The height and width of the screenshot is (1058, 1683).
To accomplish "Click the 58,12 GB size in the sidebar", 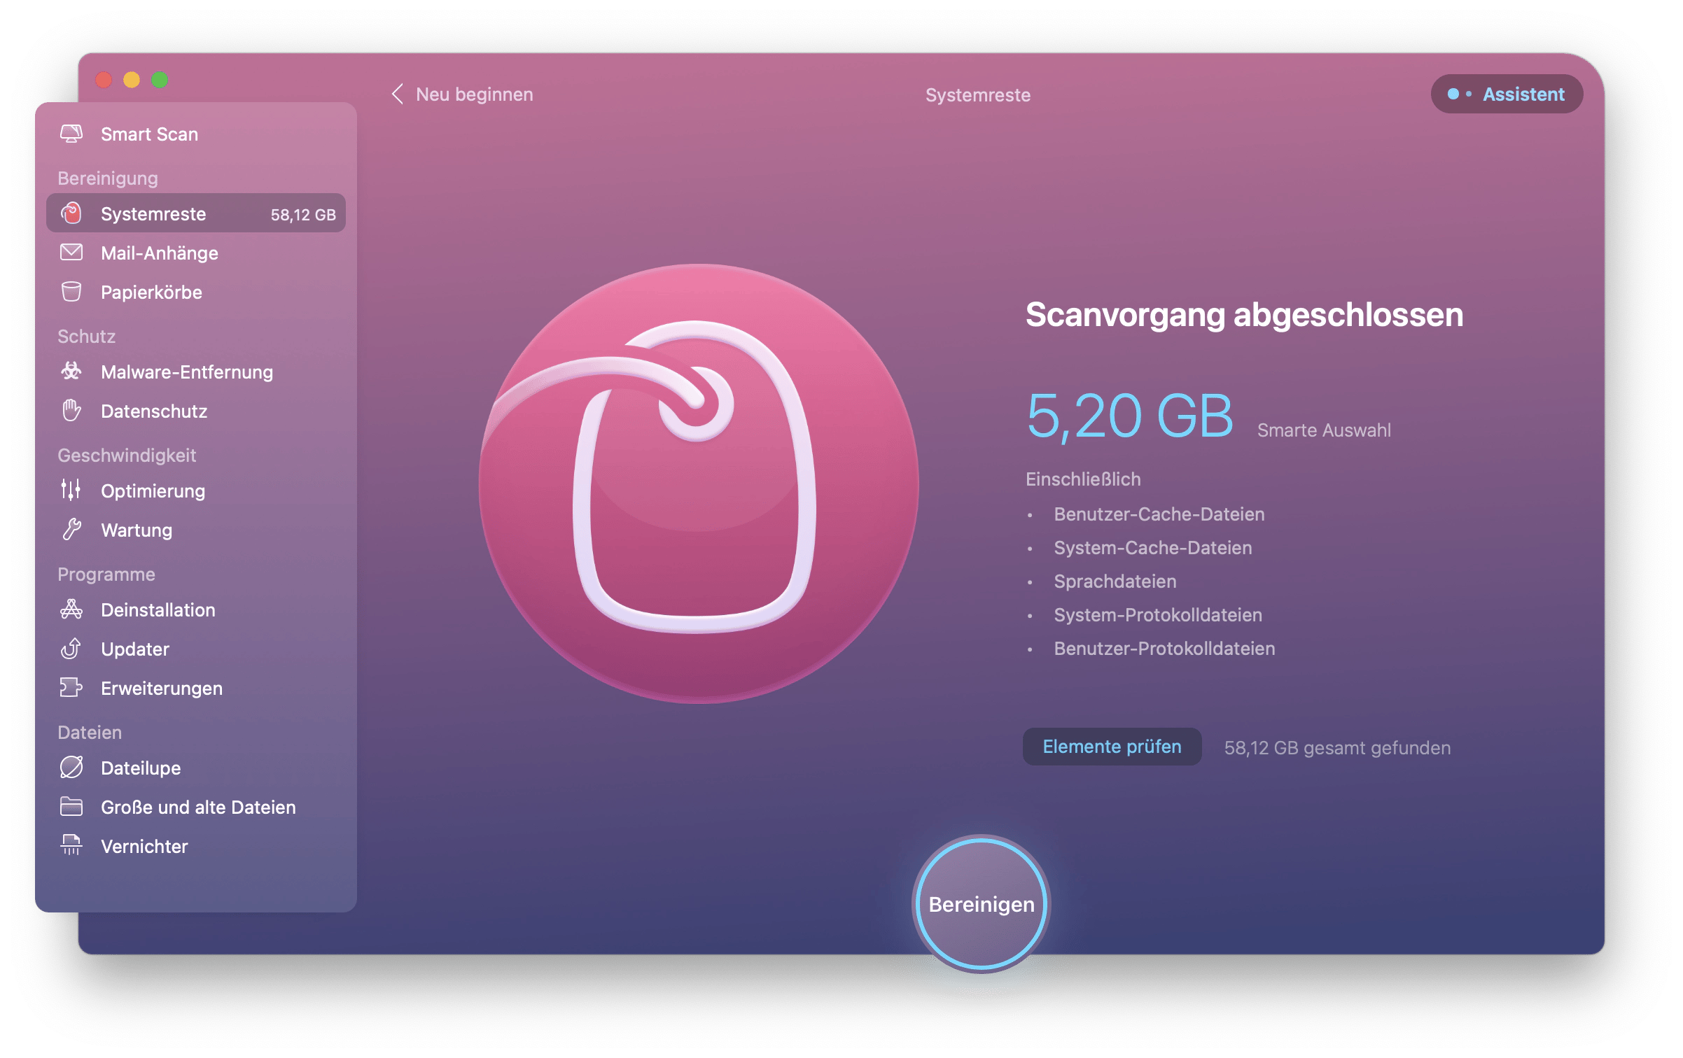I will pos(303,214).
